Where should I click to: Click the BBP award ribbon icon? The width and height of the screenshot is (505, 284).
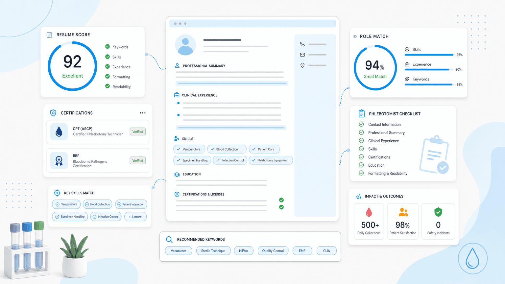[x=59, y=160]
